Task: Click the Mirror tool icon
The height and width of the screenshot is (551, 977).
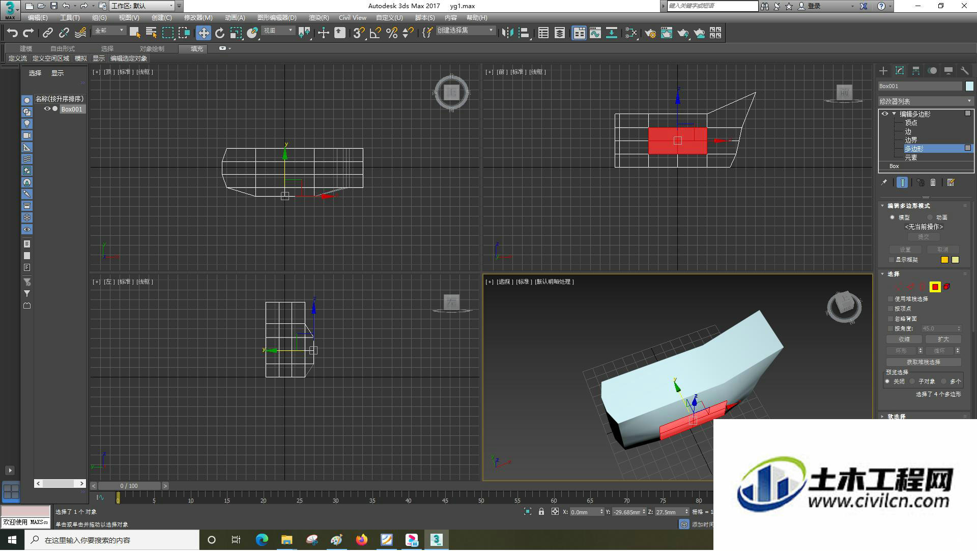Action: [x=507, y=33]
